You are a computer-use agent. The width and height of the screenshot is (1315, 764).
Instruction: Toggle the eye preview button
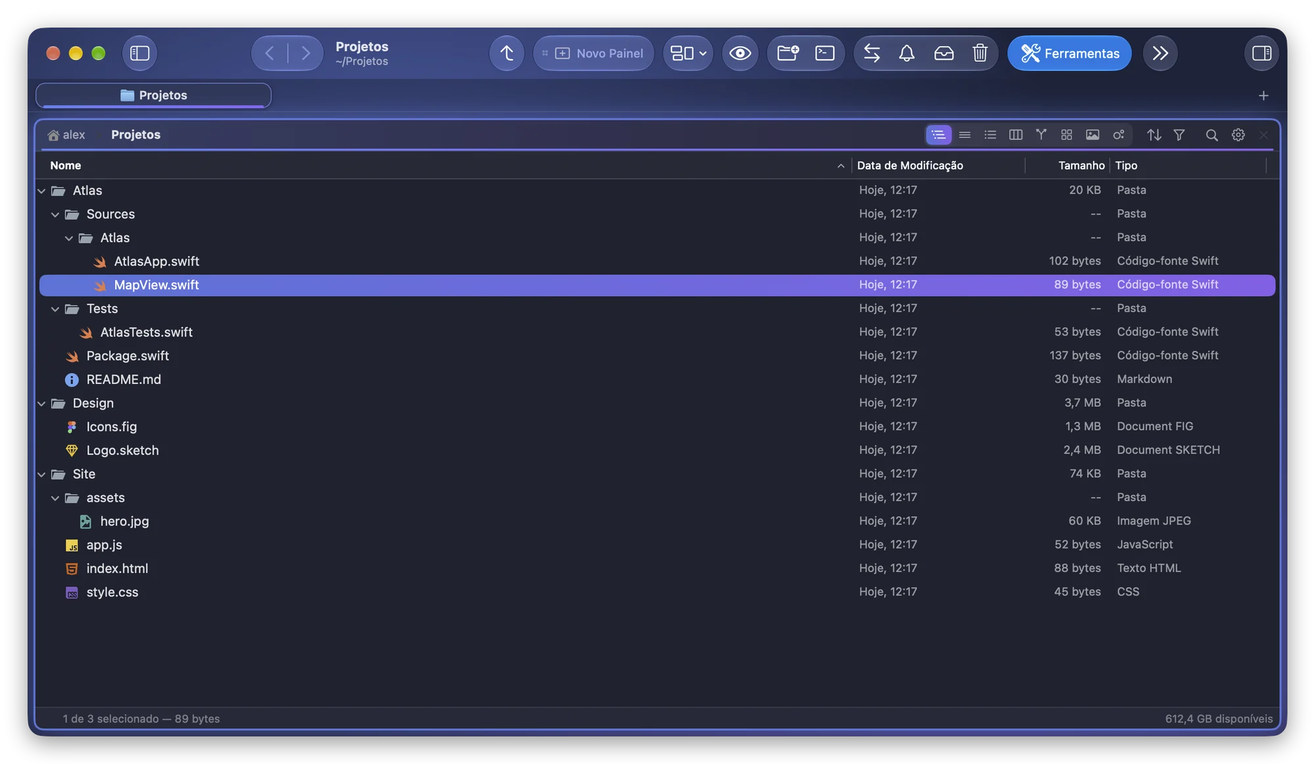click(740, 53)
